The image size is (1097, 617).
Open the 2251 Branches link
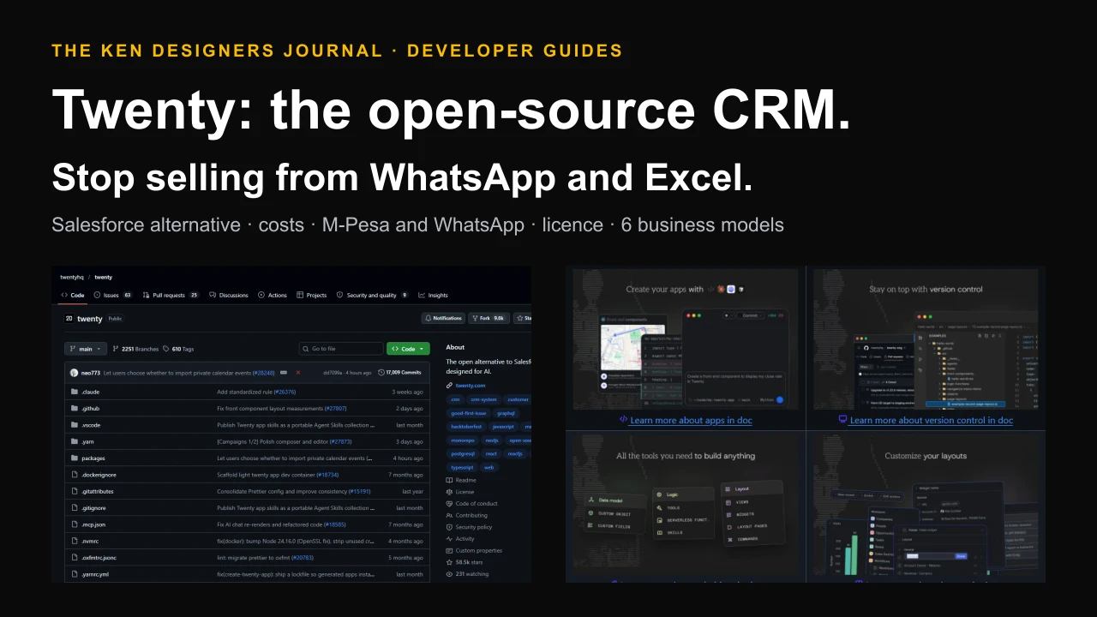[135, 349]
